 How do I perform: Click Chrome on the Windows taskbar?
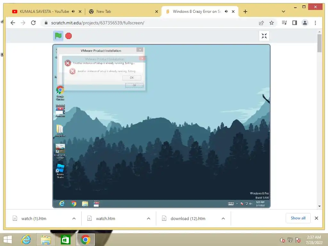point(85,240)
